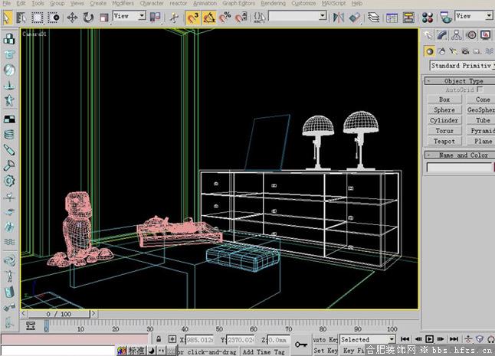This screenshot has width=495, height=356.
Task: Click the Play Animation button
Action: point(429,339)
